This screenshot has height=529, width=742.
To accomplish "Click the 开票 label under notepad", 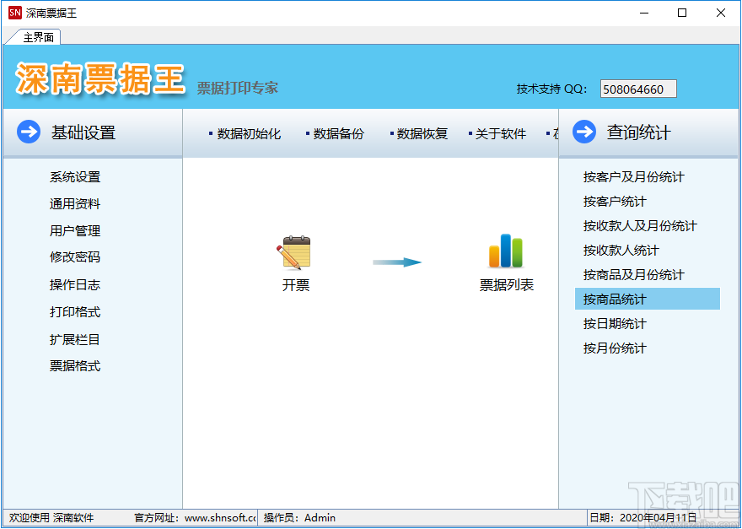I will pos(296,285).
